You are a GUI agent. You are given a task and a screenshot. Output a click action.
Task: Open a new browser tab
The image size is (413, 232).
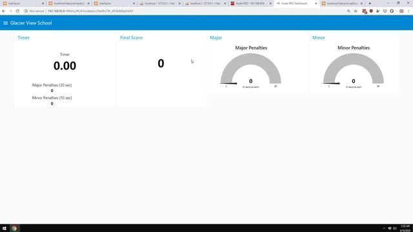tap(370, 3)
